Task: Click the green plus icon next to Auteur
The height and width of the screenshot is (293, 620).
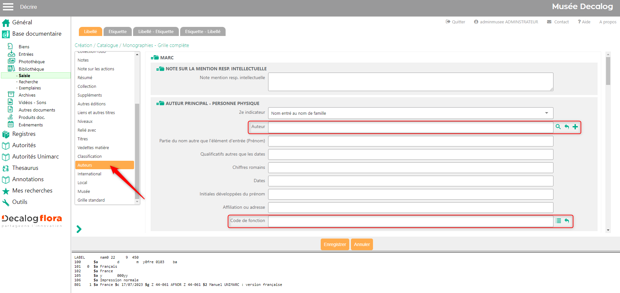Action: point(575,127)
